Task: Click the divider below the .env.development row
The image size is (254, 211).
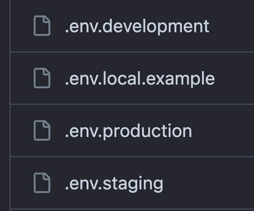Action: pos(132,52)
